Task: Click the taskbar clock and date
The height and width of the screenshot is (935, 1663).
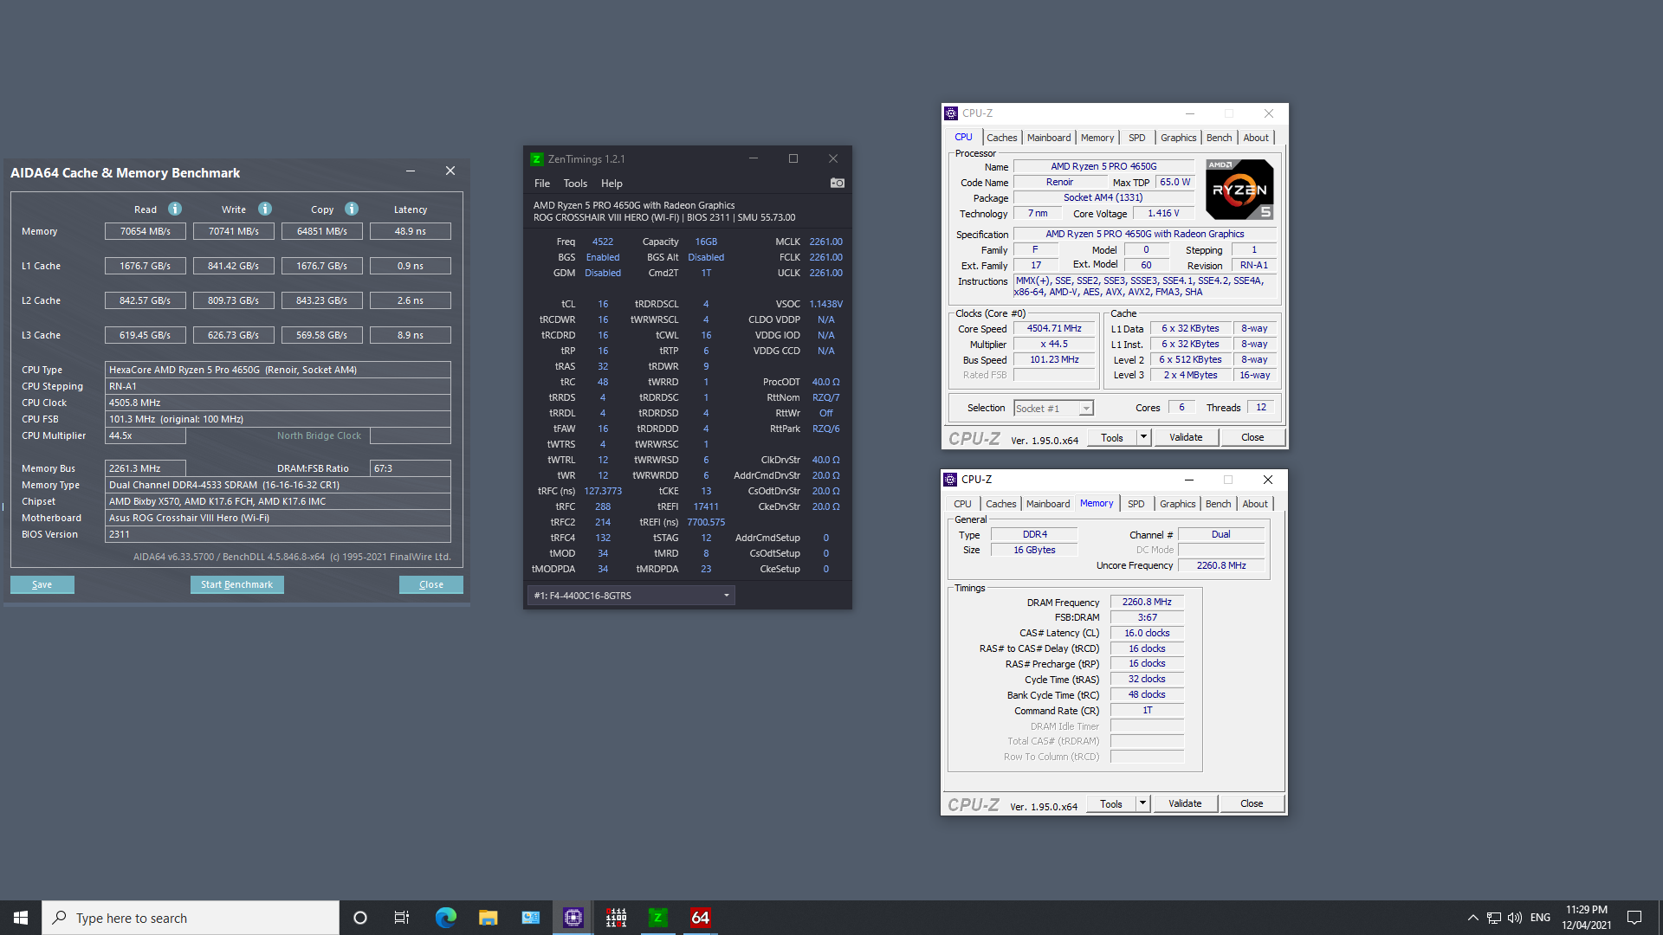Action: [1586, 918]
